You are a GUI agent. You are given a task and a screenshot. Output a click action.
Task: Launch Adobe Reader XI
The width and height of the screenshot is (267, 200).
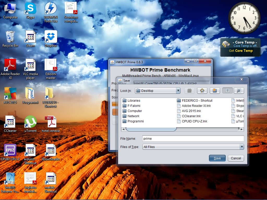pos(10,69)
